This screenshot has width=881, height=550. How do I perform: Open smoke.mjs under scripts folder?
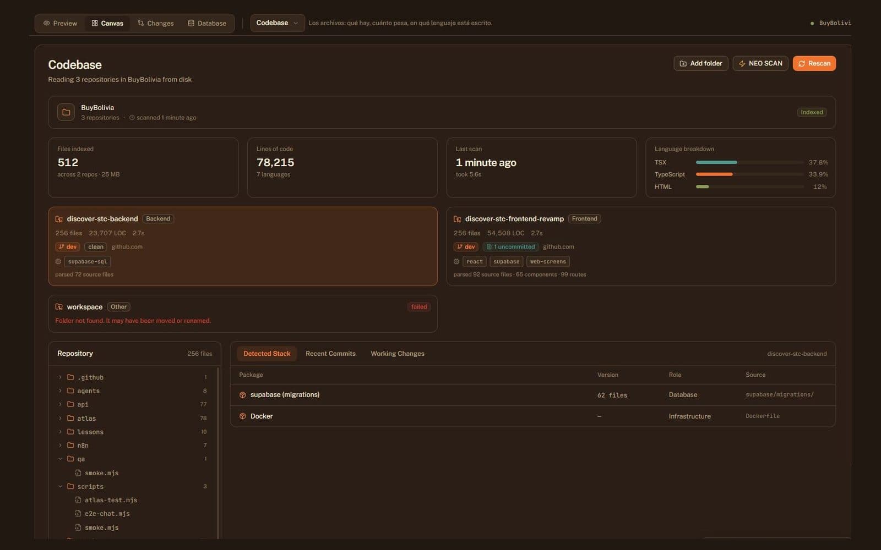pos(101,527)
